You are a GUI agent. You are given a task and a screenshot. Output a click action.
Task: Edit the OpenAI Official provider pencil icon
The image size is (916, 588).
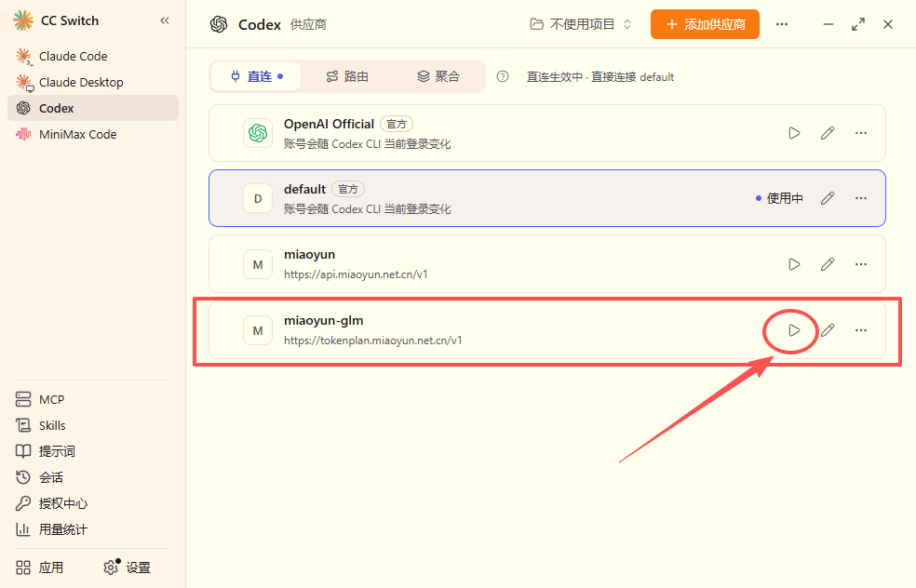828,133
